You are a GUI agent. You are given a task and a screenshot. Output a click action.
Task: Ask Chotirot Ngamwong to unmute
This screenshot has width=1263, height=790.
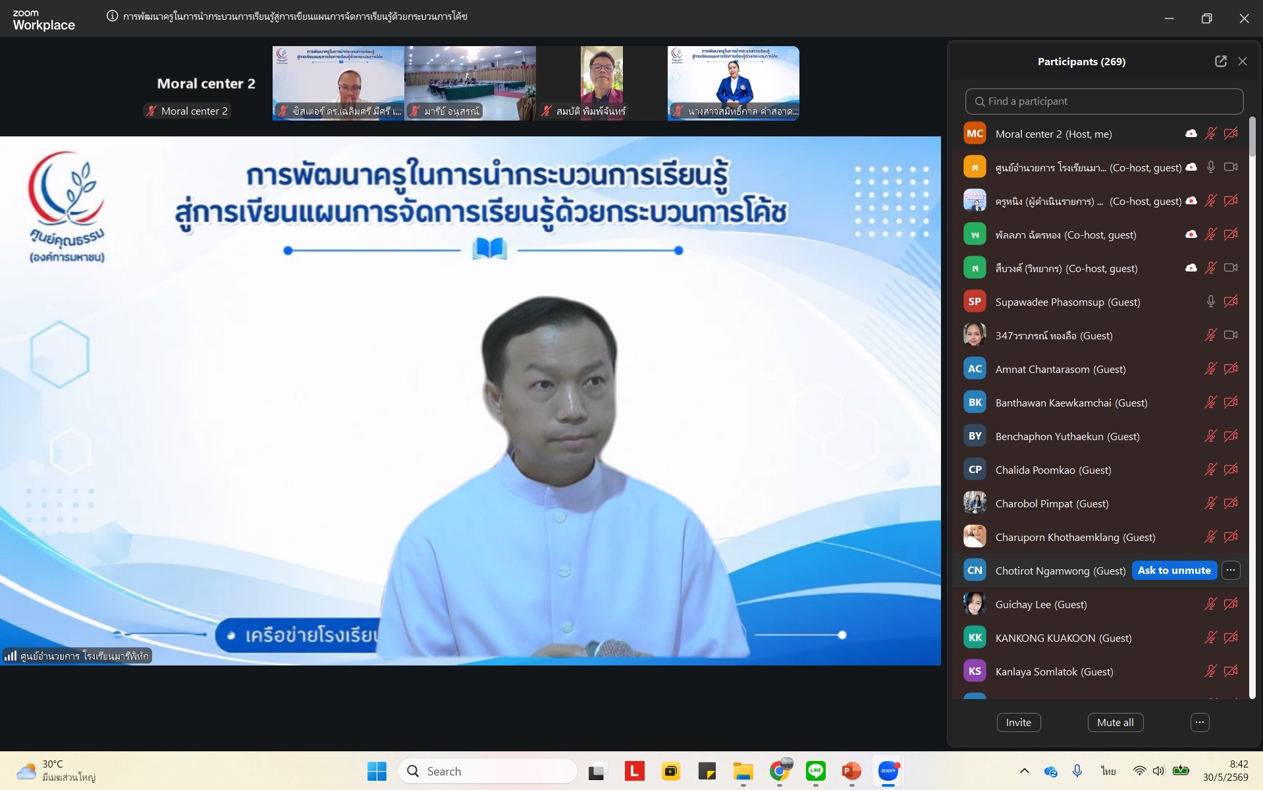pos(1174,571)
